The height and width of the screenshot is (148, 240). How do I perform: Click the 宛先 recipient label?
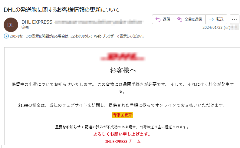[25, 28]
